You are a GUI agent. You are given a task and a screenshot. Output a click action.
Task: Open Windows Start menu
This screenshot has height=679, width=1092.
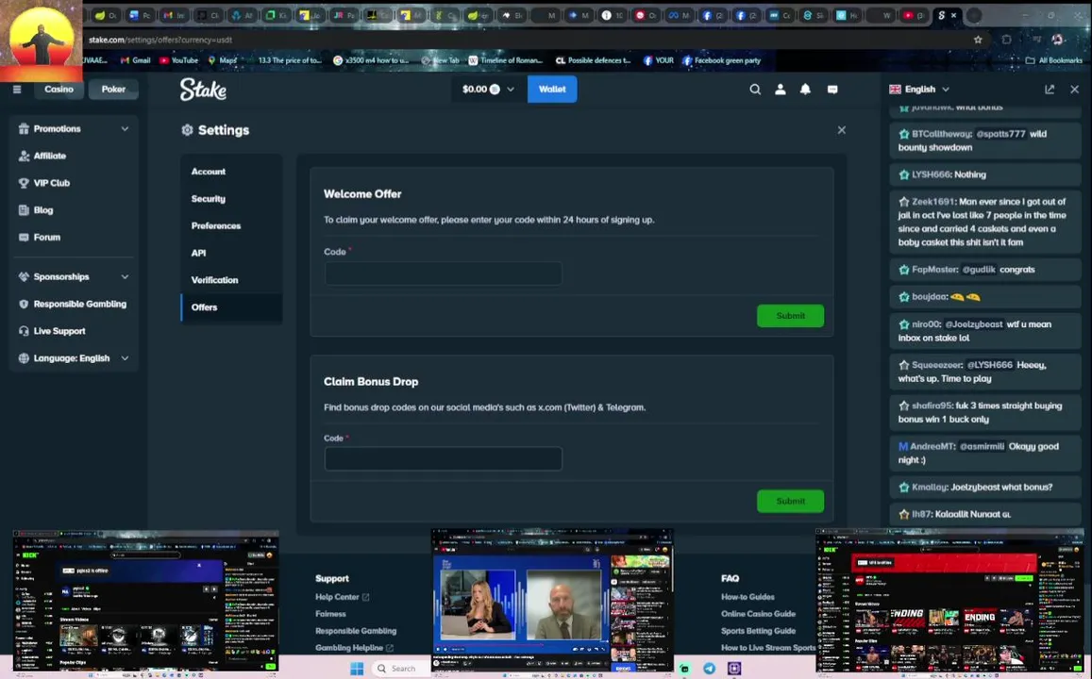(x=357, y=669)
